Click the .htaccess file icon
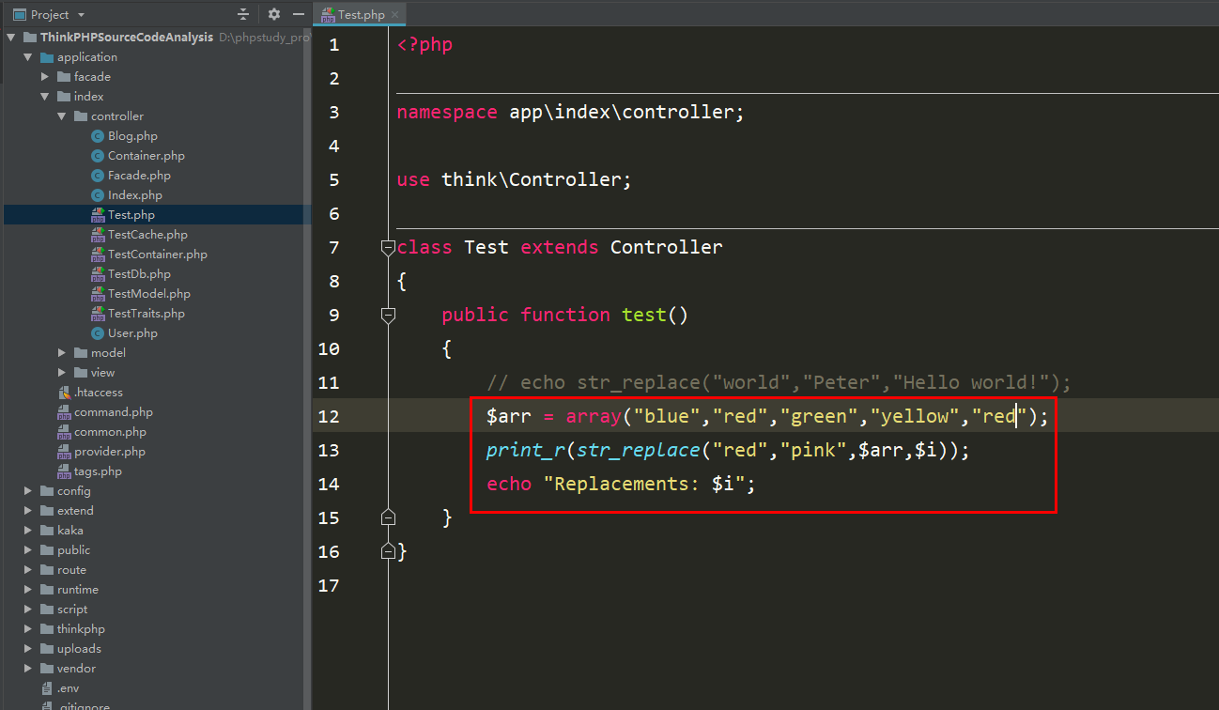Viewport: 1219px width, 710px height. click(65, 393)
